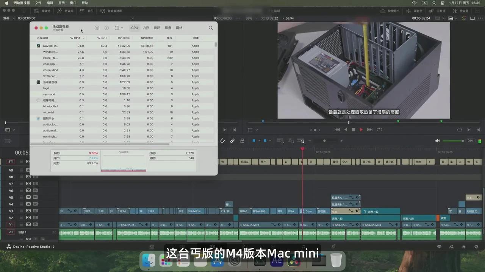Open the marker color dropdown arrow
Screen dimensions: 485x272
point(270,141)
